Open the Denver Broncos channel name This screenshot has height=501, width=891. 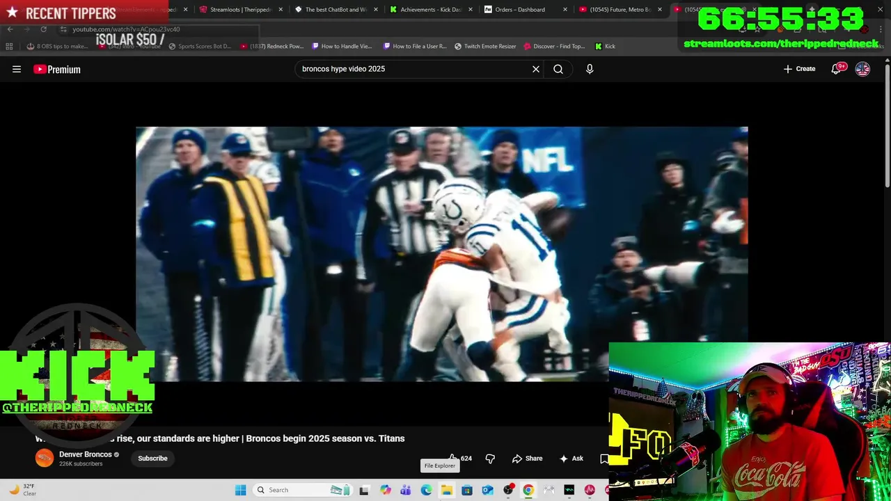(x=86, y=454)
